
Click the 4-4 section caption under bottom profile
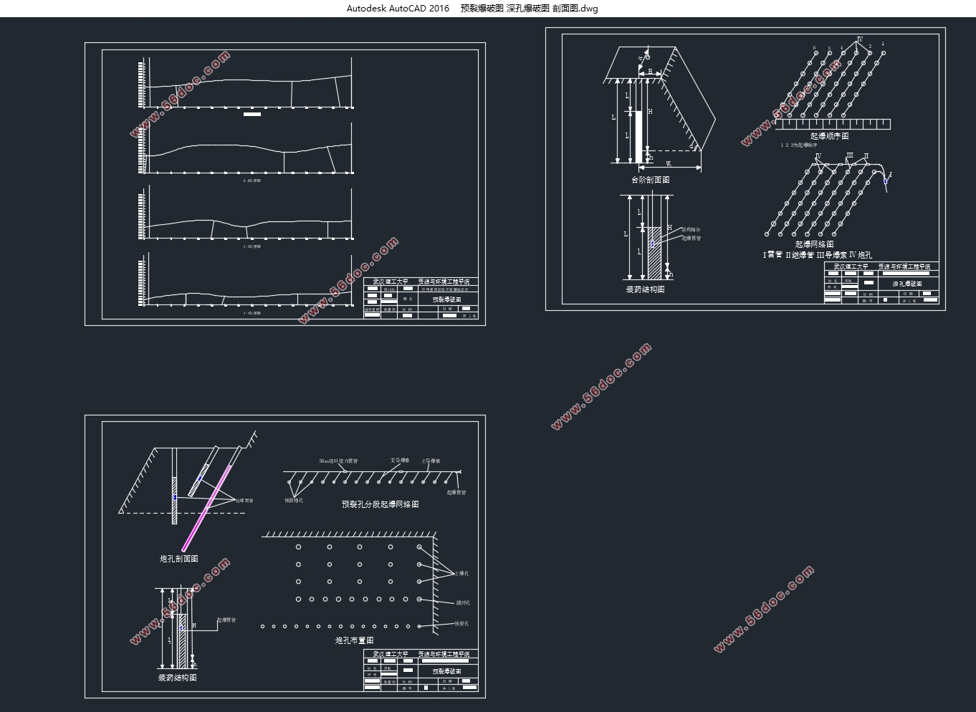point(252,313)
